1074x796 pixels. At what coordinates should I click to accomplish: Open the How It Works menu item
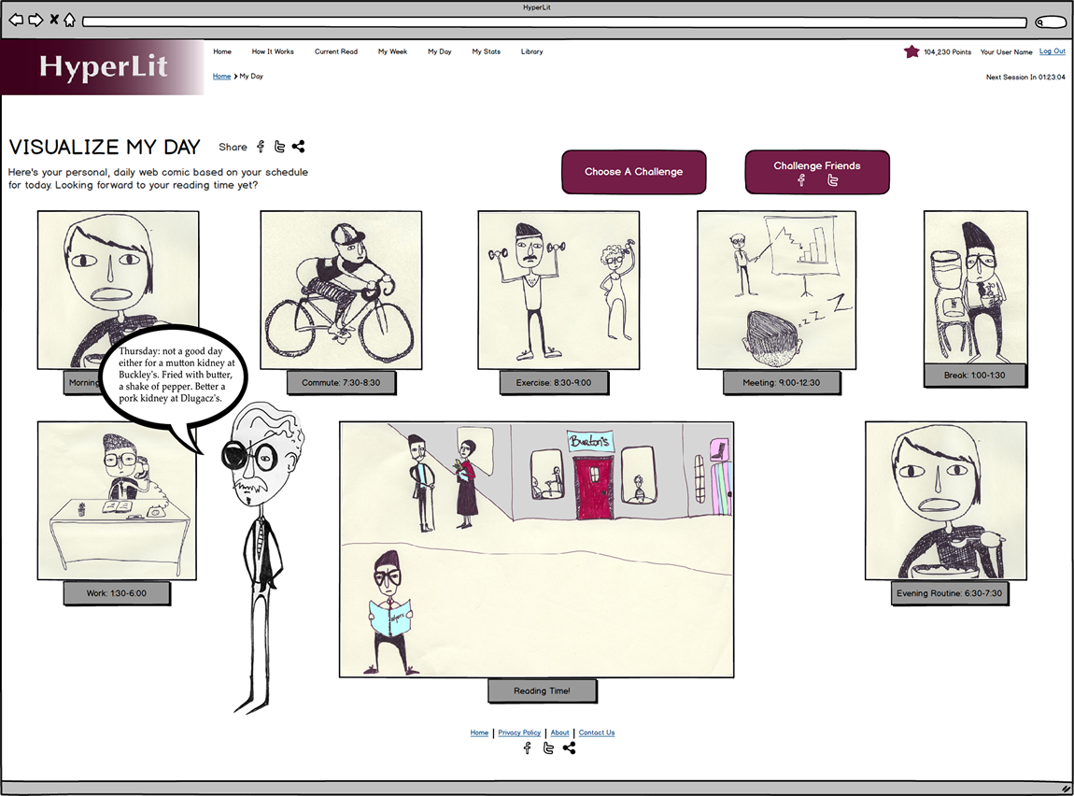pyautogui.click(x=273, y=52)
